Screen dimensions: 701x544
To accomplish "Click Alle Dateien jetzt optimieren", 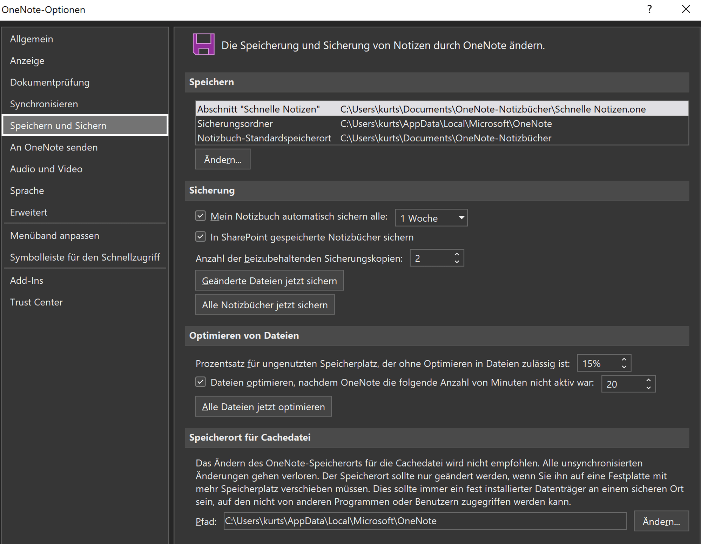I will pyautogui.click(x=263, y=407).
